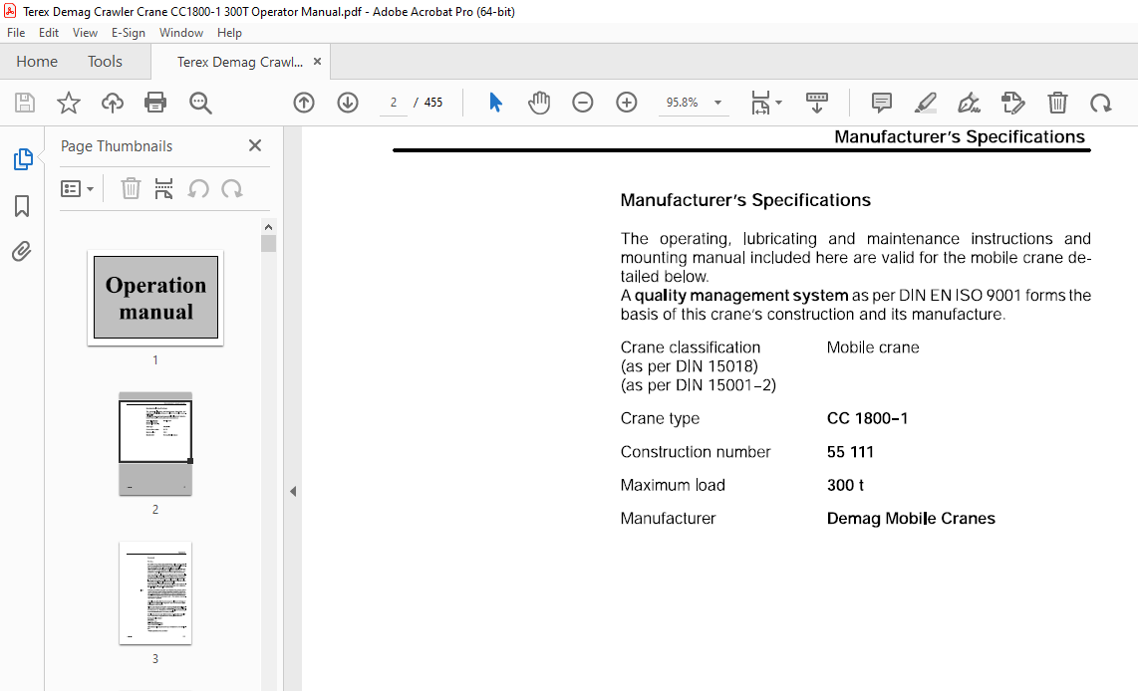Viewport: 1138px width, 691px height.
Task: Rotate page clockwise in main toolbar
Action: pos(1100,103)
